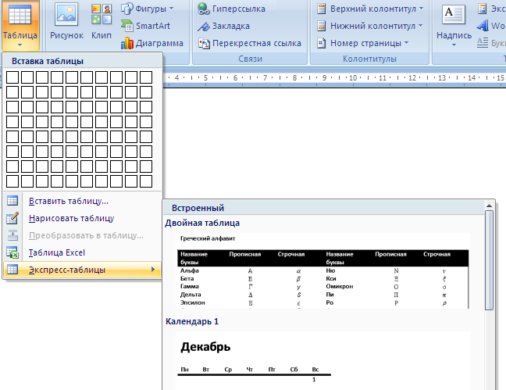Open Верхний колонтитул header dropdown
Viewport: 506px width, 390px height.
click(370, 9)
